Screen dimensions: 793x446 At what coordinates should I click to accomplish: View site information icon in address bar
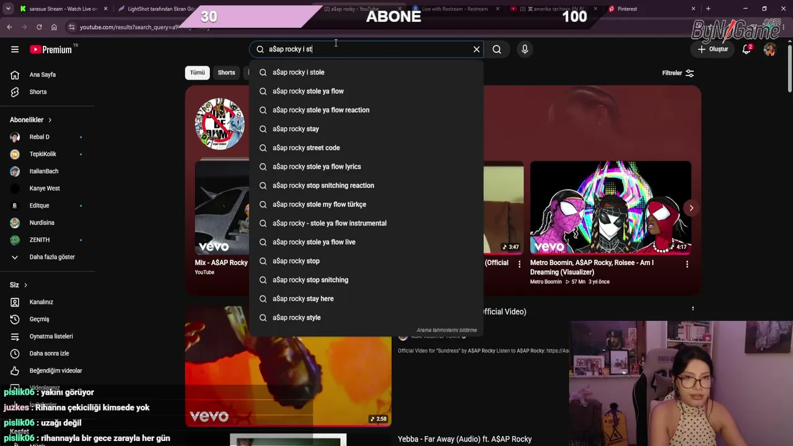[x=72, y=27]
